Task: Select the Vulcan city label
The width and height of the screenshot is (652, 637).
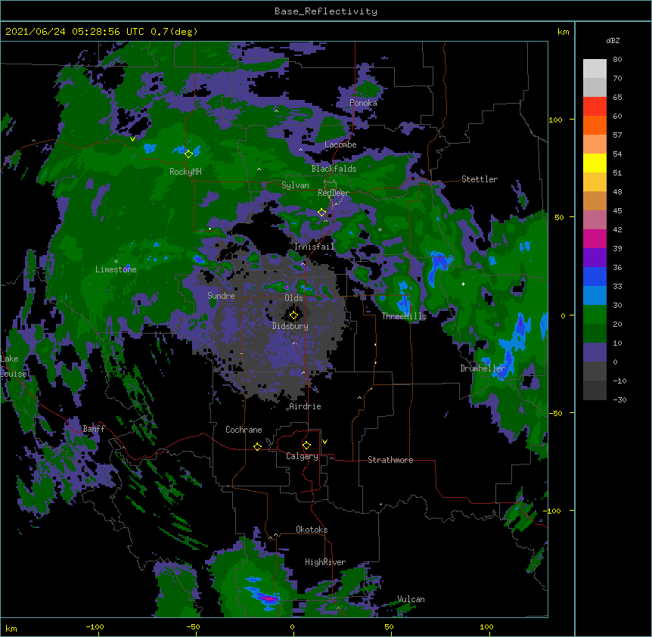Action: coord(411,599)
